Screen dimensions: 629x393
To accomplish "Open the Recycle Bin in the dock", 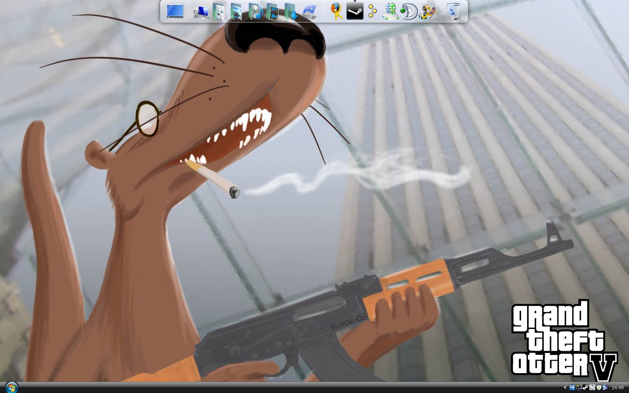I will (x=454, y=11).
